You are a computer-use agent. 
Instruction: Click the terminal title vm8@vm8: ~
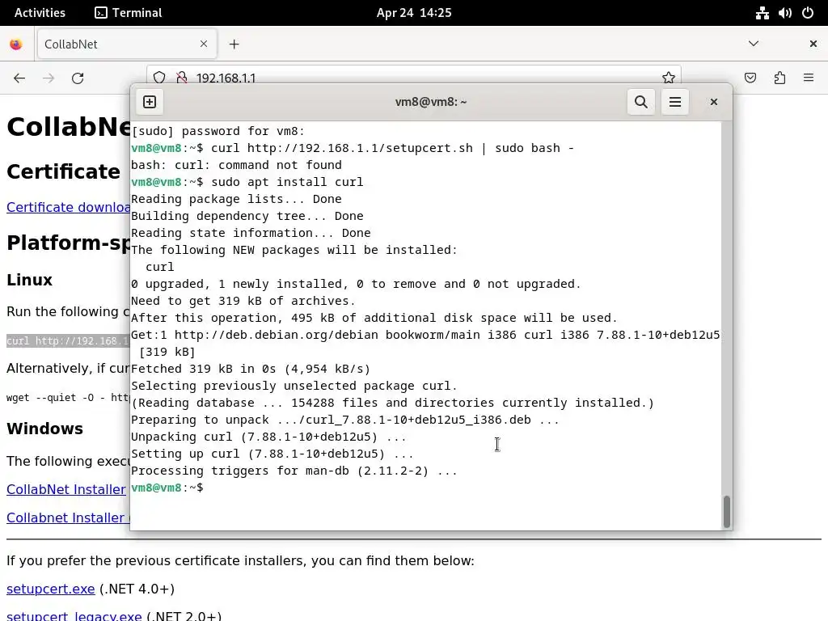coord(431,102)
